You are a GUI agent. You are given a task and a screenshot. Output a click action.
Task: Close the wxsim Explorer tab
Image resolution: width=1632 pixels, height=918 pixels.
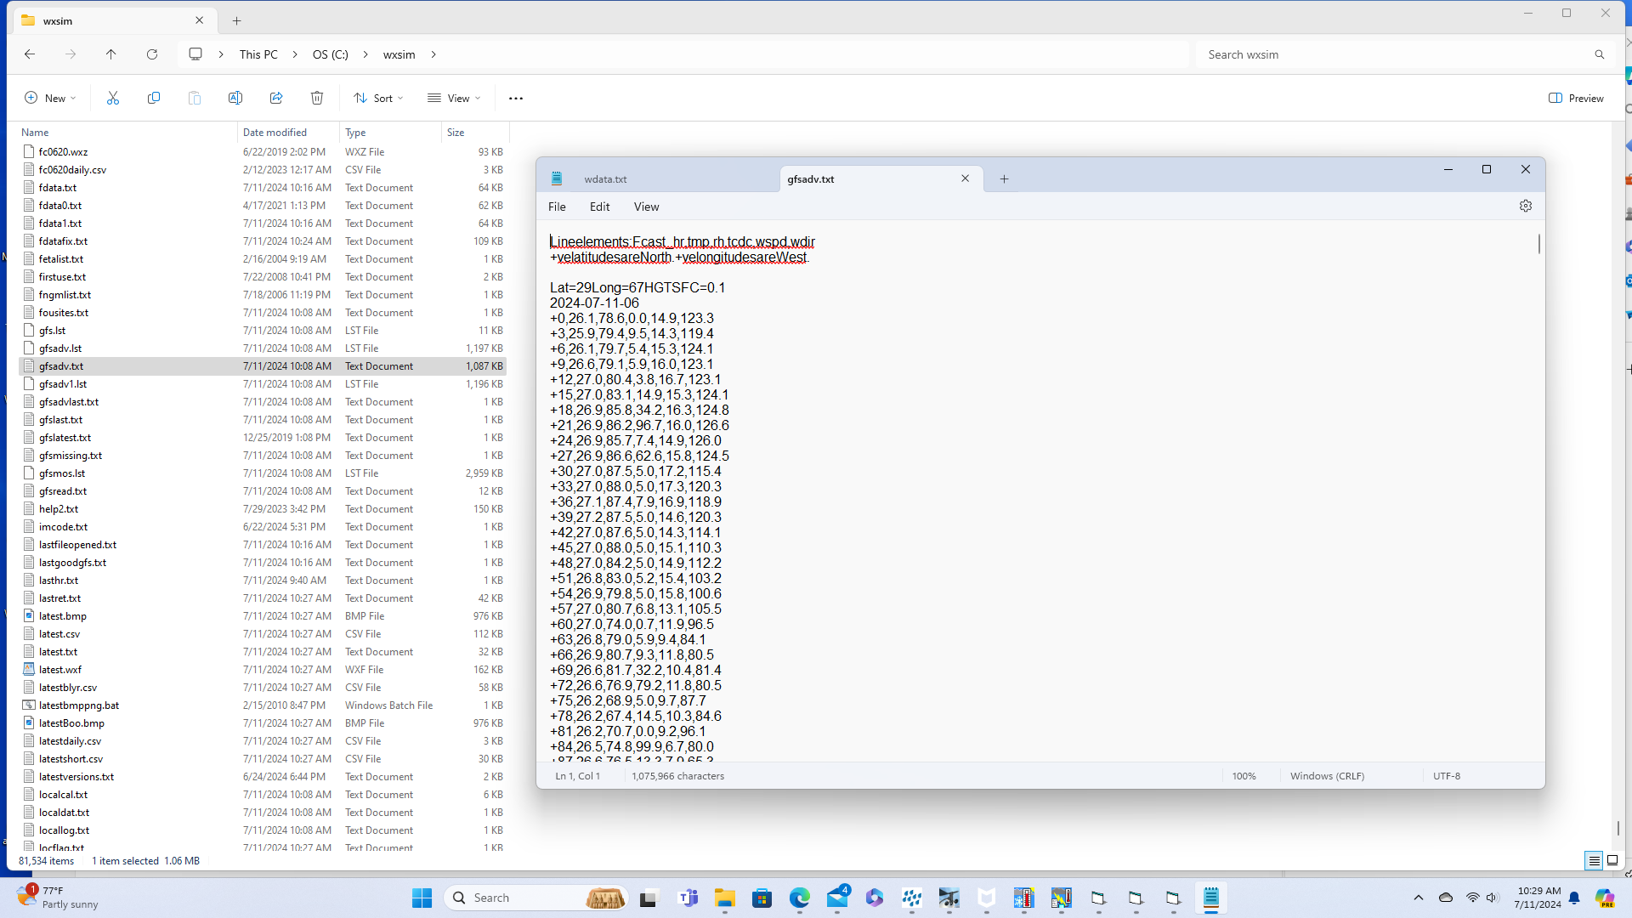pos(200,20)
